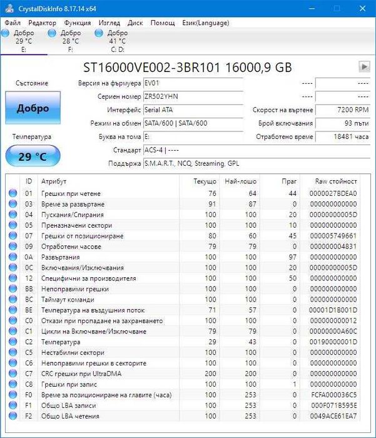
Task: Click status orb of attribute C1 row
Action: pyautogui.click(x=13, y=331)
